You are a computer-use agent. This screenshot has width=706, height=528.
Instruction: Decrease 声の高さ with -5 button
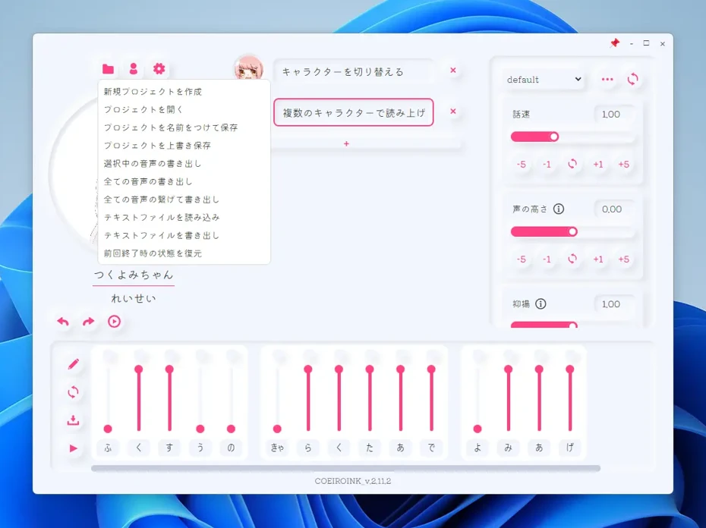pos(522,259)
